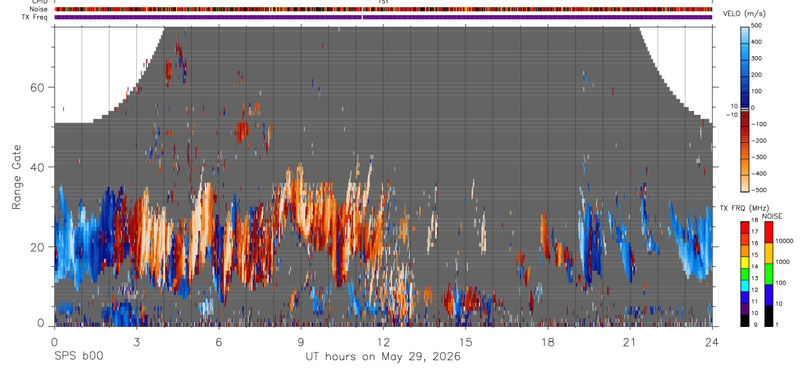Click the 200 label on velocity scale

pyautogui.click(x=757, y=74)
